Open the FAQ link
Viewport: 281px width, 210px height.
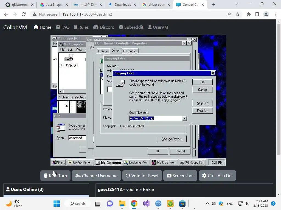click(x=63, y=27)
